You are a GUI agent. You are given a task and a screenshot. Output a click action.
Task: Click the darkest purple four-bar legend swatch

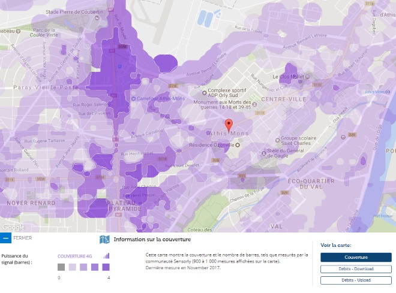106,267
